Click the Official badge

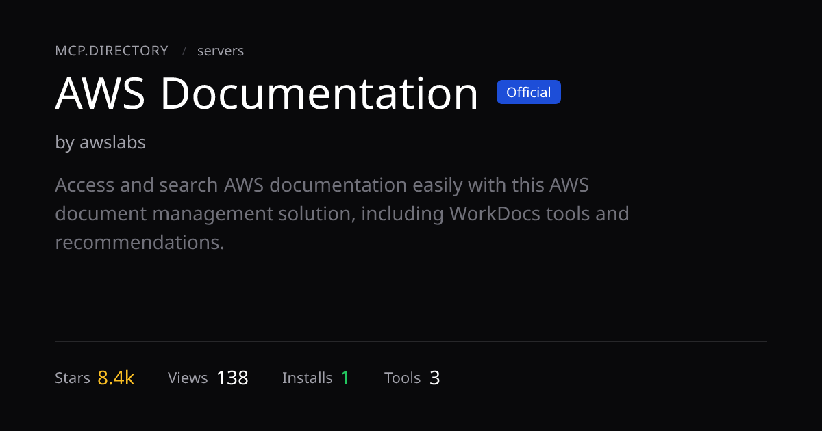click(529, 92)
